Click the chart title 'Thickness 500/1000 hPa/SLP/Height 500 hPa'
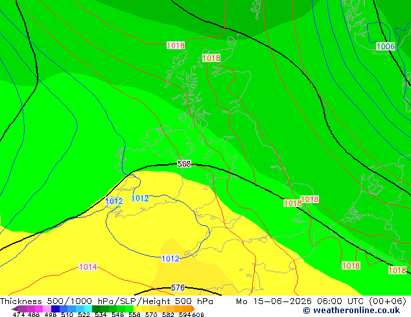This screenshot has height=317, width=411. [106, 301]
